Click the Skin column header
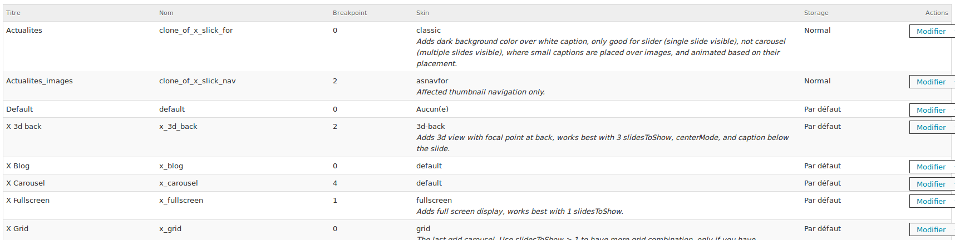The width and height of the screenshot is (955, 240). (422, 13)
